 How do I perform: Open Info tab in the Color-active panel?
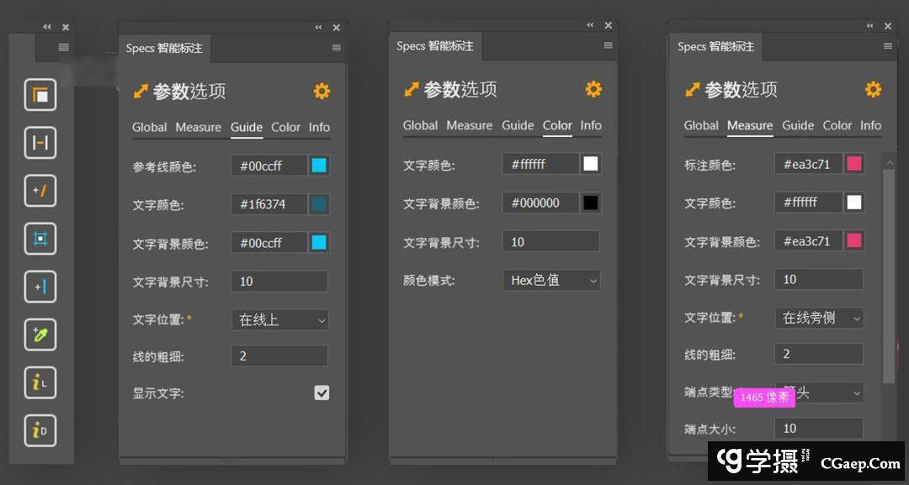point(591,125)
